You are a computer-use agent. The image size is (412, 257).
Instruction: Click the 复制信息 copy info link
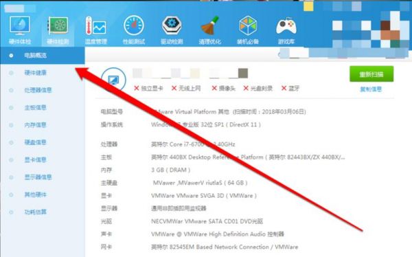[371, 89]
